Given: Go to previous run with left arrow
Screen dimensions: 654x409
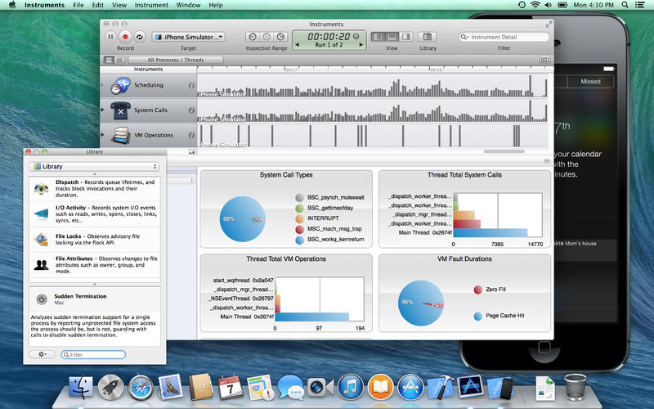Looking at the screenshot, I should [x=297, y=45].
